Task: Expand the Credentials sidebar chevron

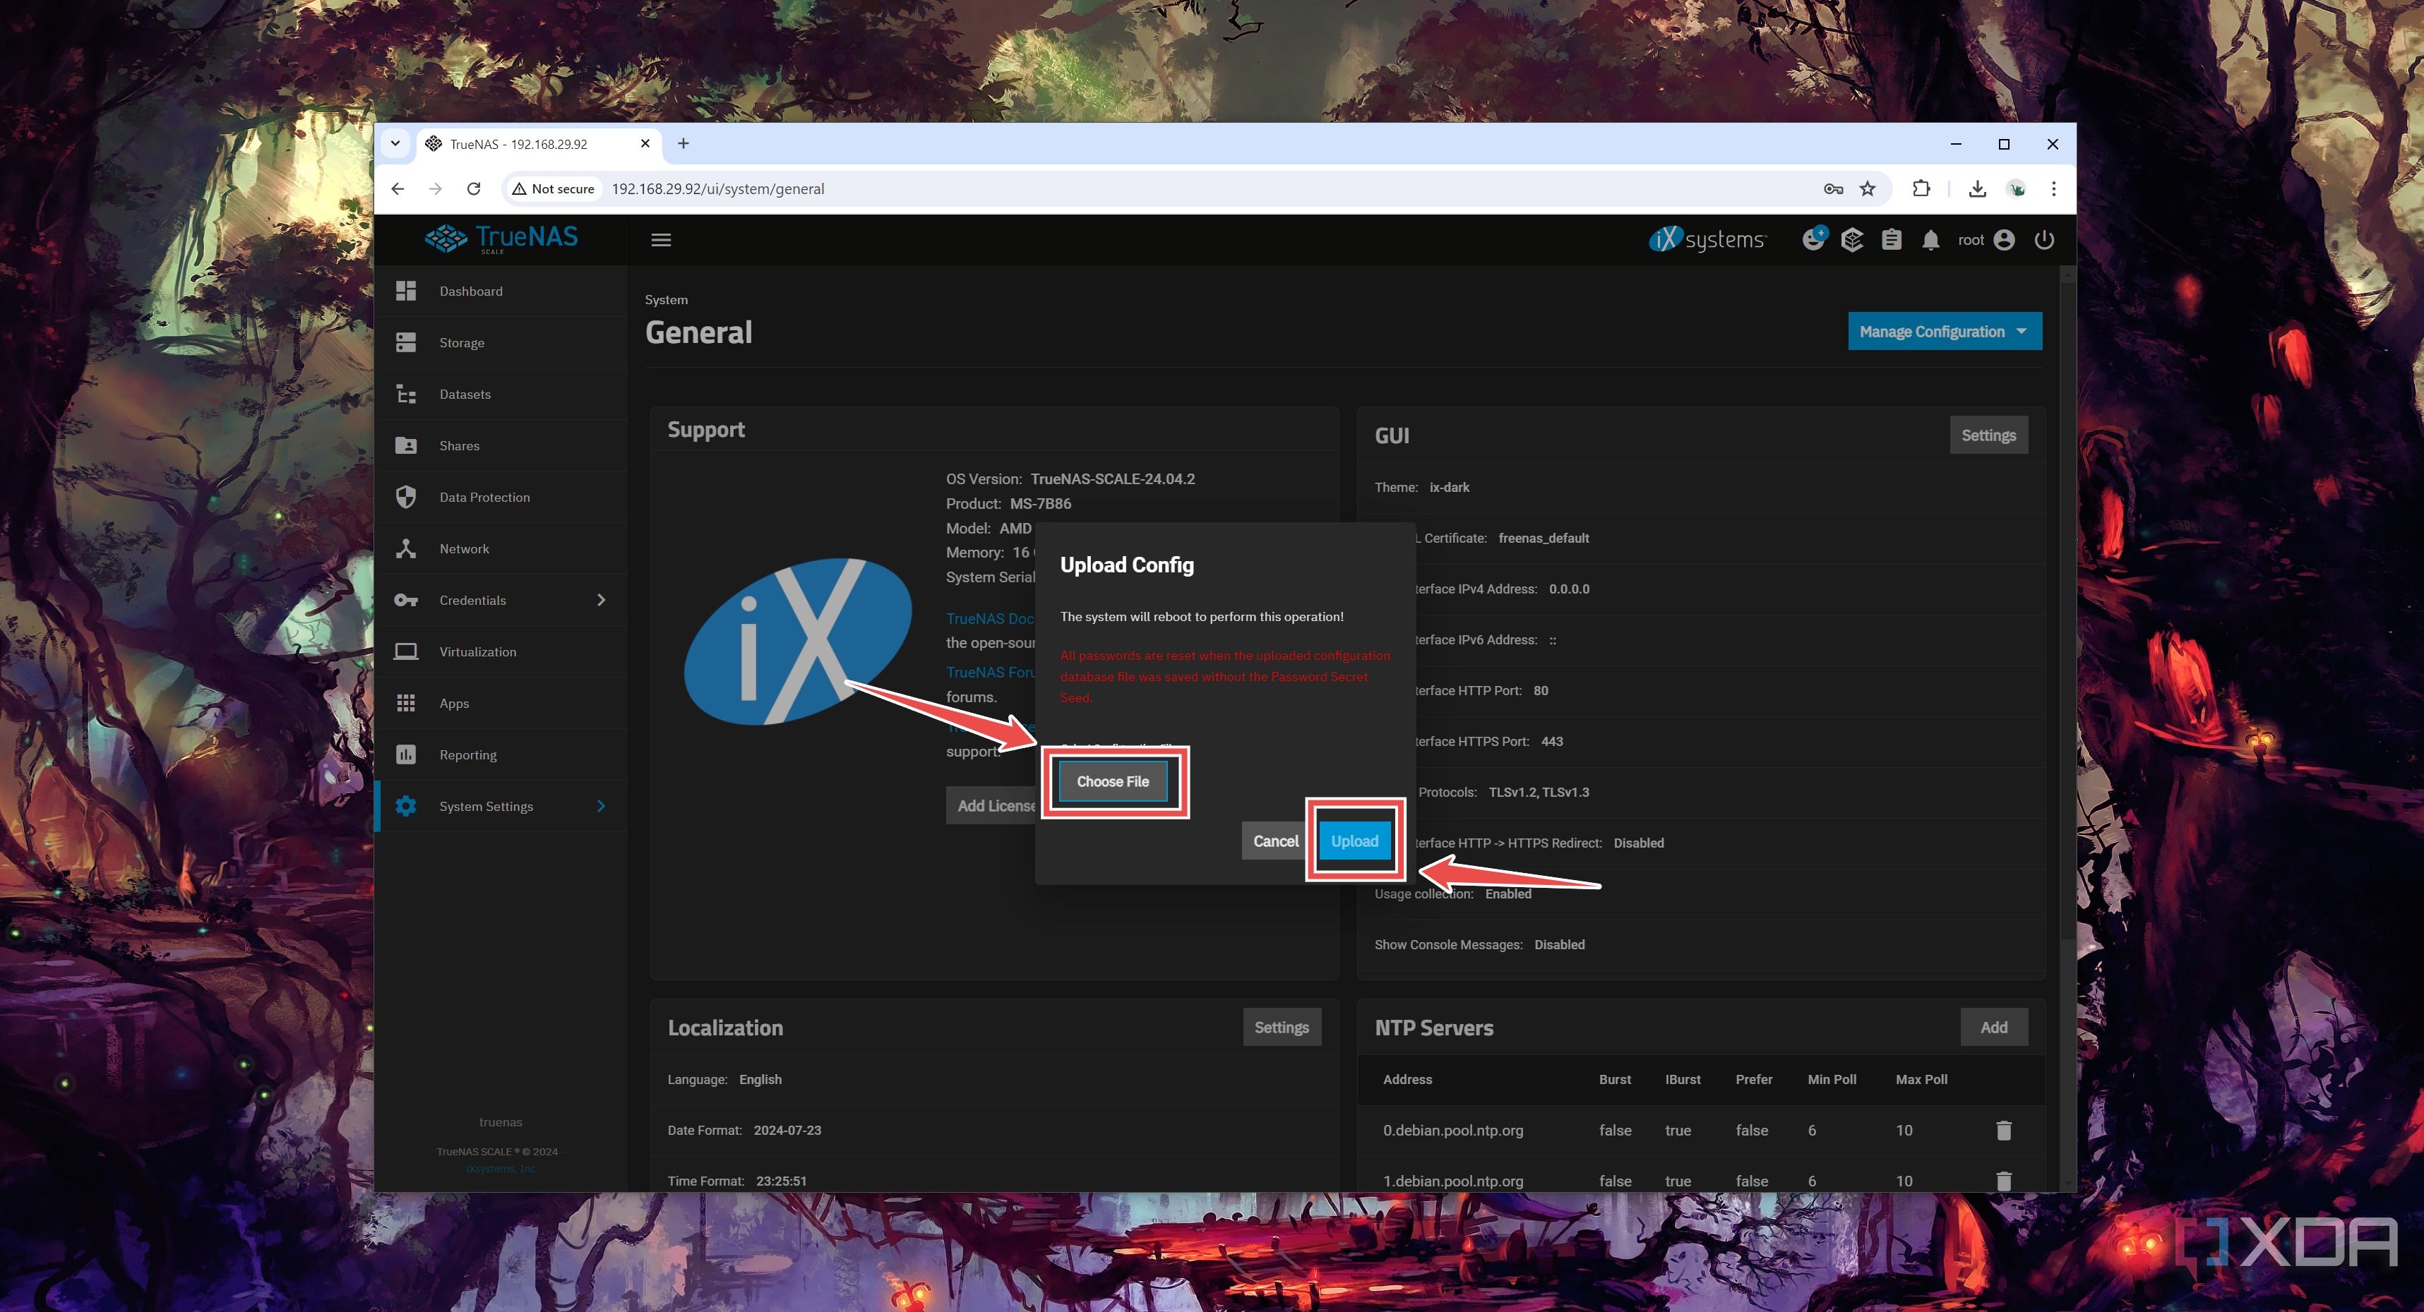Action: pyautogui.click(x=600, y=599)
